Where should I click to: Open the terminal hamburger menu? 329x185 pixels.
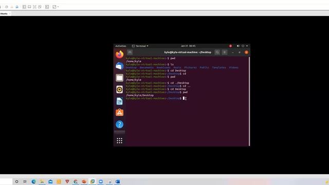225,52
